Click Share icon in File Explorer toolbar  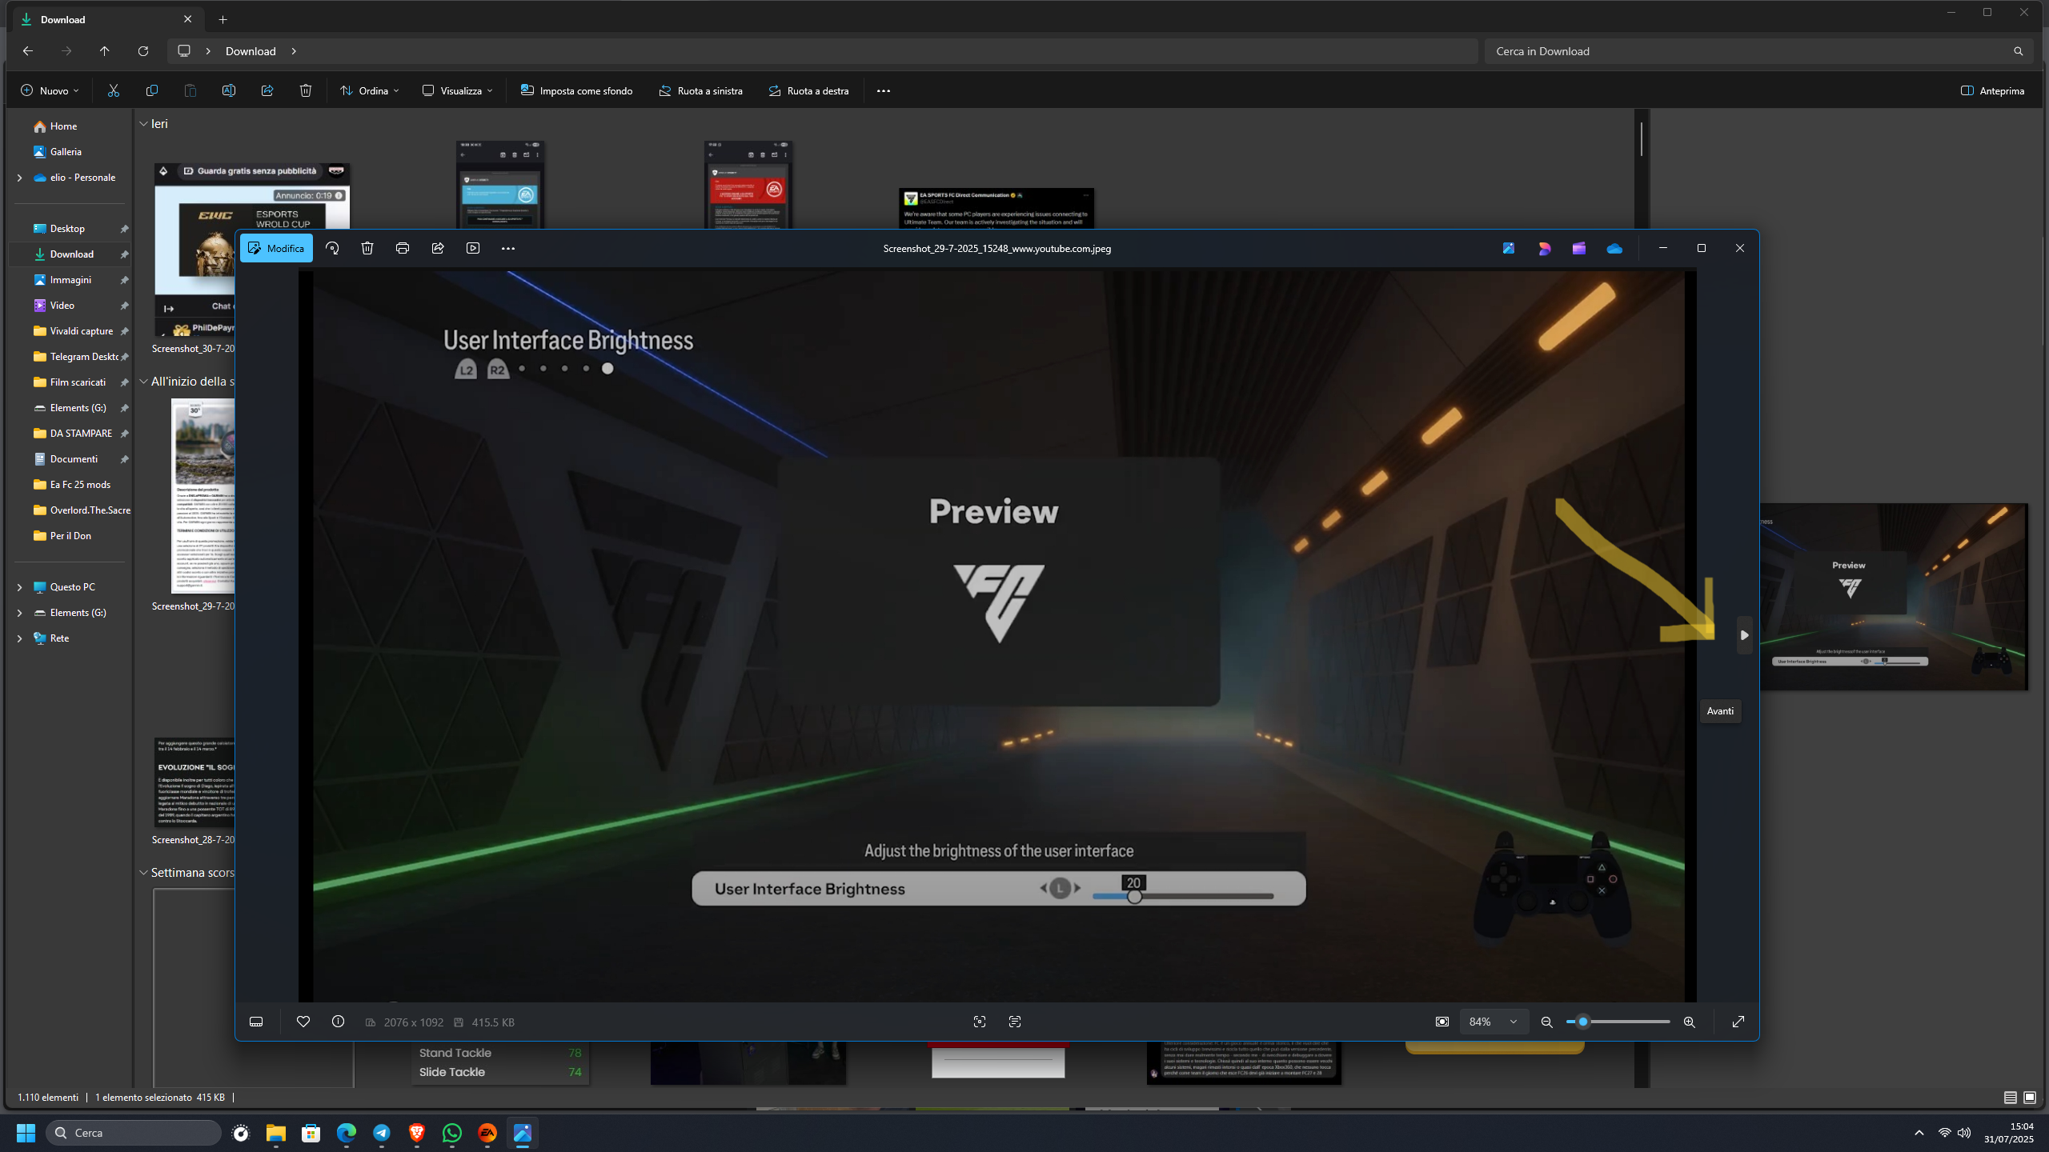click(x=267, y=90)
